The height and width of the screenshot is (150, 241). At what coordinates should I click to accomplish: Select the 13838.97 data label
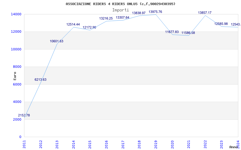(139, 13)
